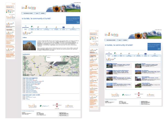This screenshot has height=120, width=164.
Task: Open the Come funziona in sintesi menu item
Action: (28, 13)
